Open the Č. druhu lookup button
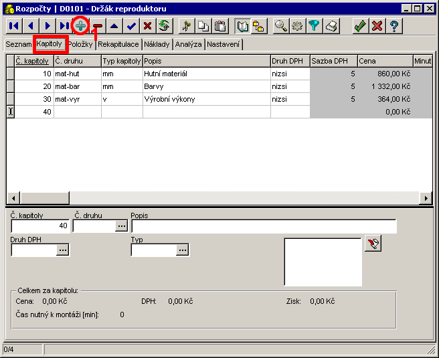439x358 pixels. 121,226
